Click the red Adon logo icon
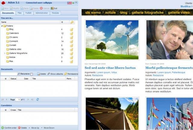Screen dimensions: 193x130 click(3, 3)
